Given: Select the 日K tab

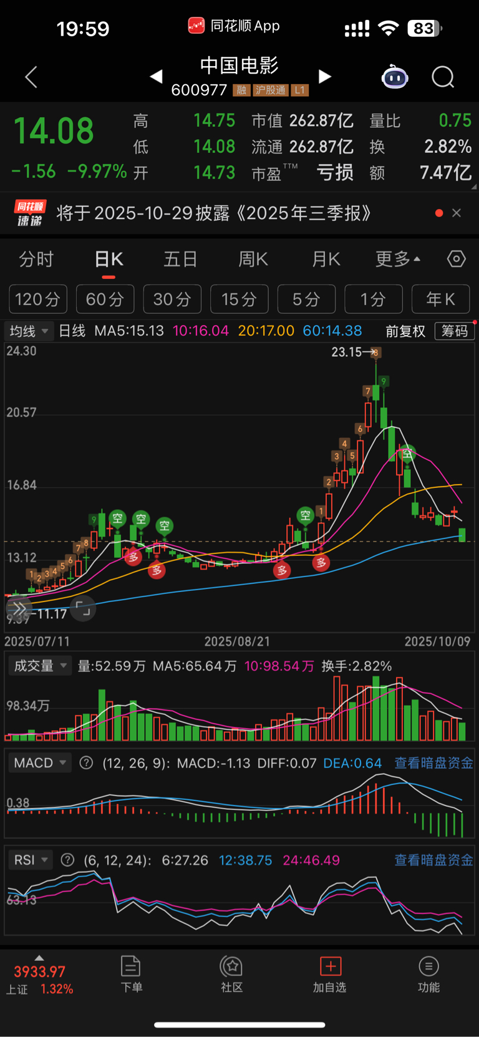Looking at the screenshot, I should click(109, 260).
